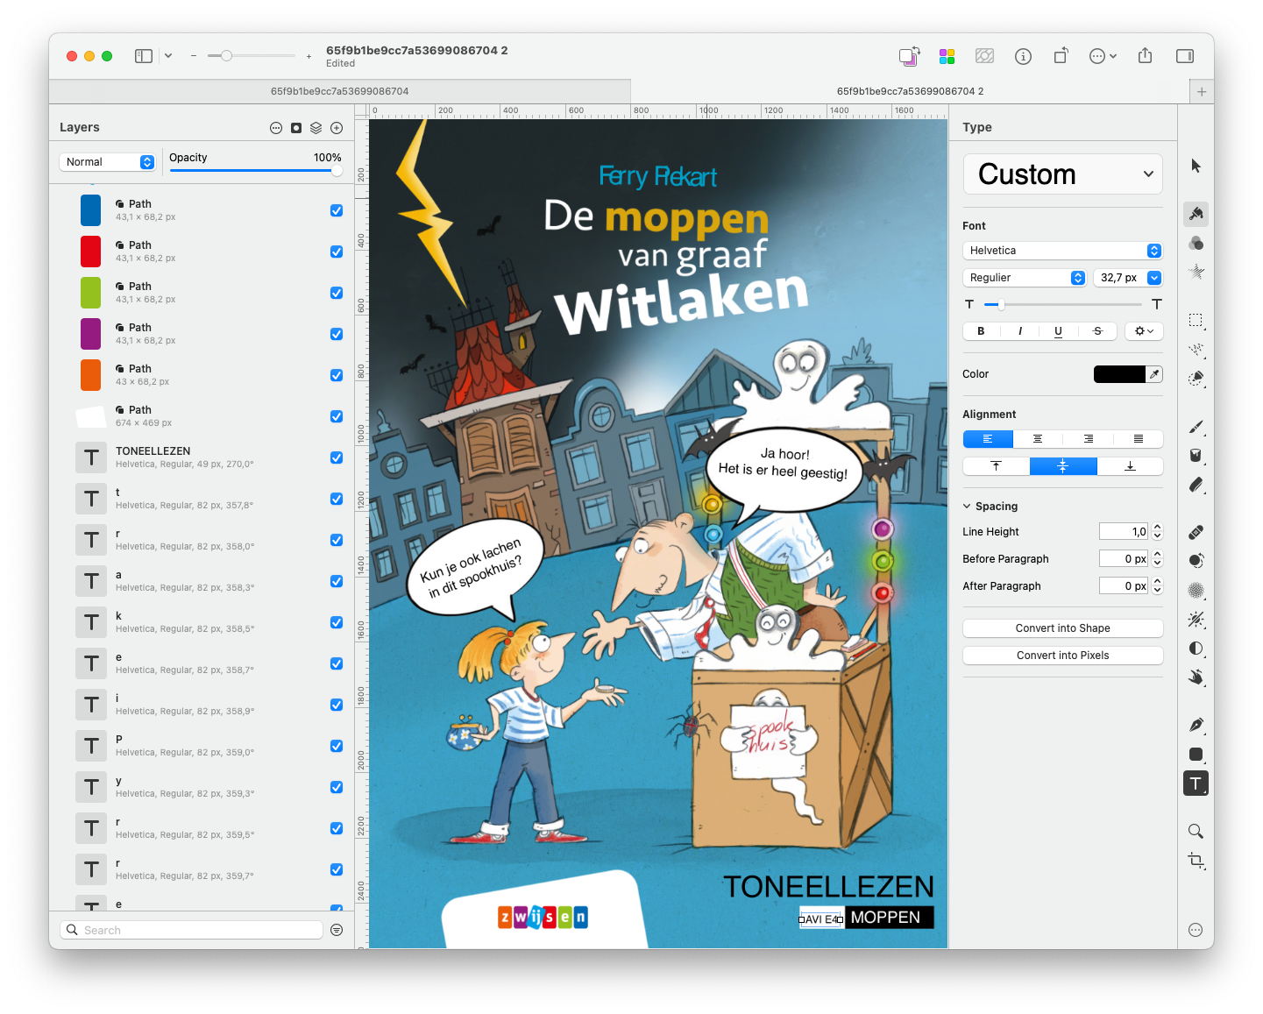The image size is (1263, 1014).
Task: Click the group layers stack icon
Action: click(316, 128)
